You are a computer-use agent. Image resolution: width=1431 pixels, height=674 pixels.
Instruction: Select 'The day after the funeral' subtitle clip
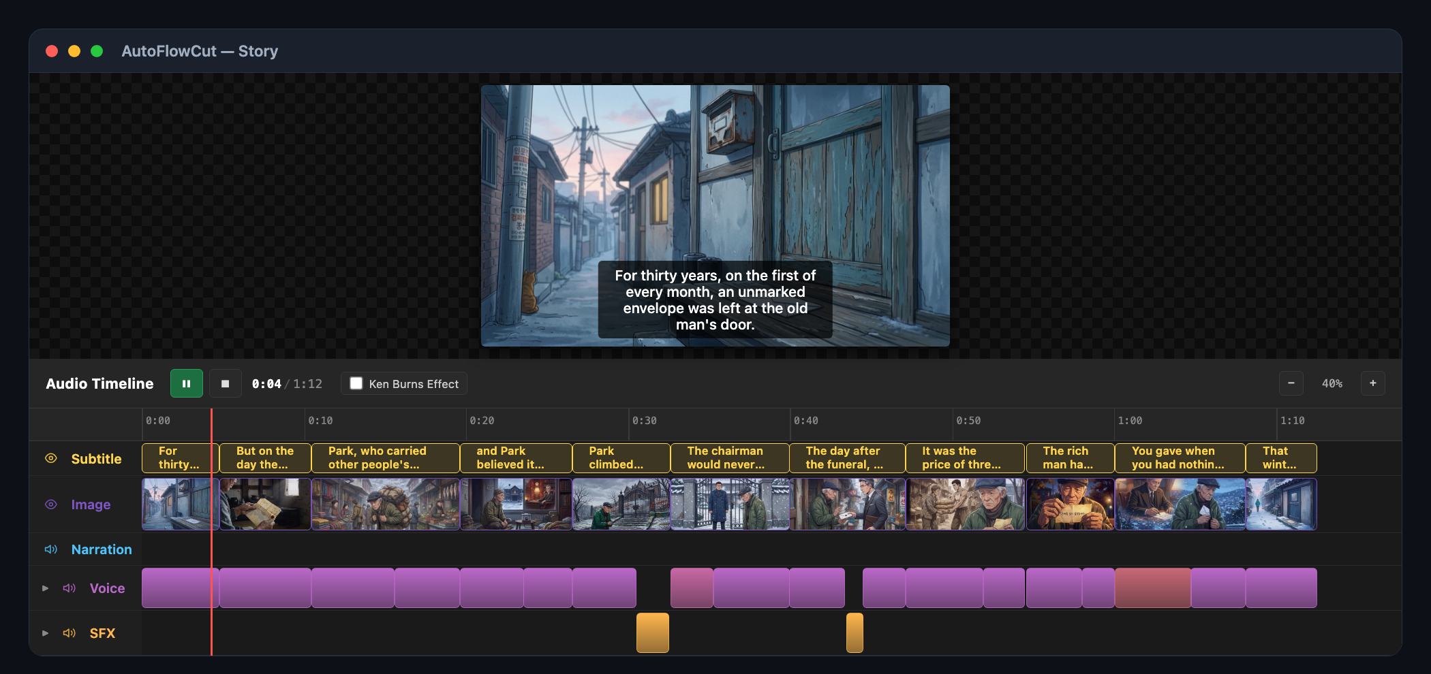[x=847, y=458]
